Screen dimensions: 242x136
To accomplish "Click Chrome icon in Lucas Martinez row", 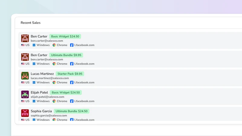I will point(54,82).
